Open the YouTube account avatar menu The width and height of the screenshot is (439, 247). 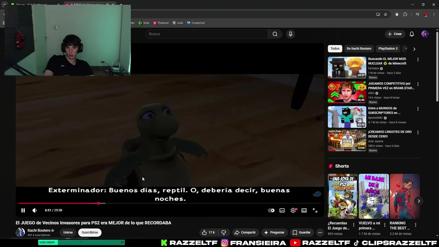coord(425,34)
